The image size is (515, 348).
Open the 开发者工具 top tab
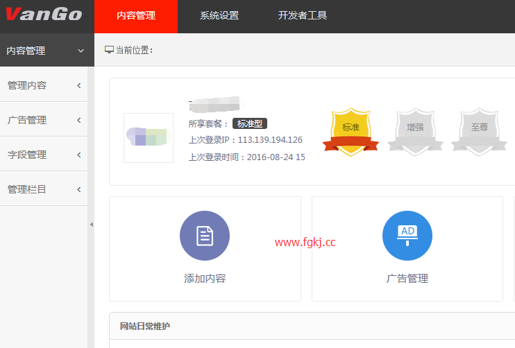303,16
